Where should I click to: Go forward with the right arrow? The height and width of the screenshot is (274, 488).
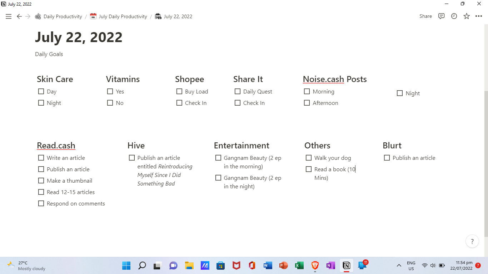(28, 16)
